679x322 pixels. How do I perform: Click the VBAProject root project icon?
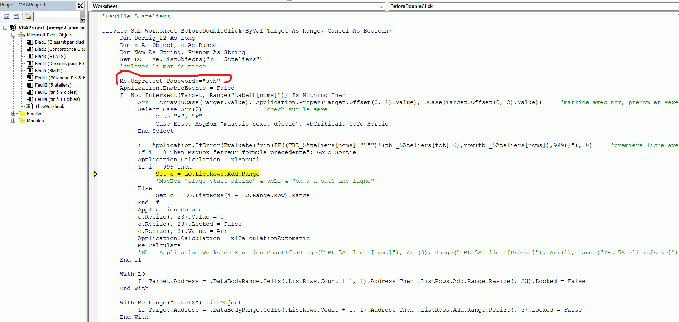[13, 28]
